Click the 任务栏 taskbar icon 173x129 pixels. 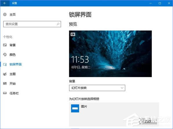(x=5, y=93)
